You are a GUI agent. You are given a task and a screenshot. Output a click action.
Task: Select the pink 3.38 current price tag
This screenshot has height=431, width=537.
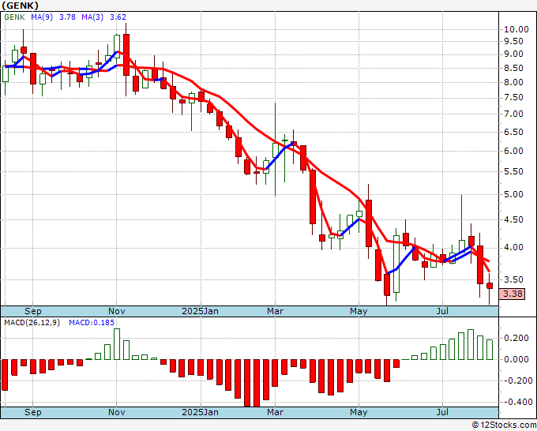(512, 294)
